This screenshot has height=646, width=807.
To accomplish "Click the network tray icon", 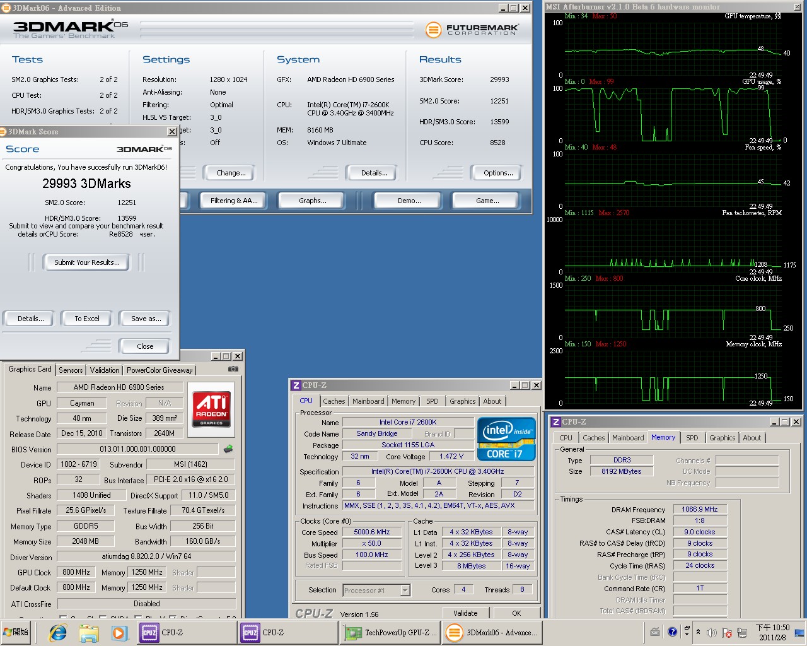I will [x=741, y=632].
